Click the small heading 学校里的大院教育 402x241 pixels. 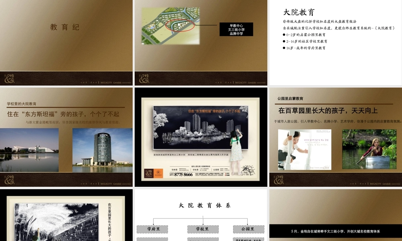point(22,104)
